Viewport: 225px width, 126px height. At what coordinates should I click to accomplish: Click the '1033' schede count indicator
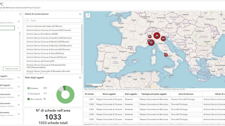point(53,117)
